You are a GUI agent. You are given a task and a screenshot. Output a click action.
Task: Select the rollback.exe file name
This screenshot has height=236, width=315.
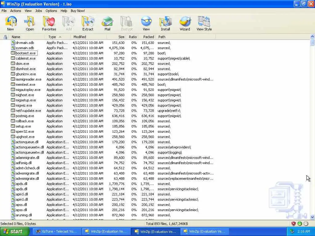[25, 121]
